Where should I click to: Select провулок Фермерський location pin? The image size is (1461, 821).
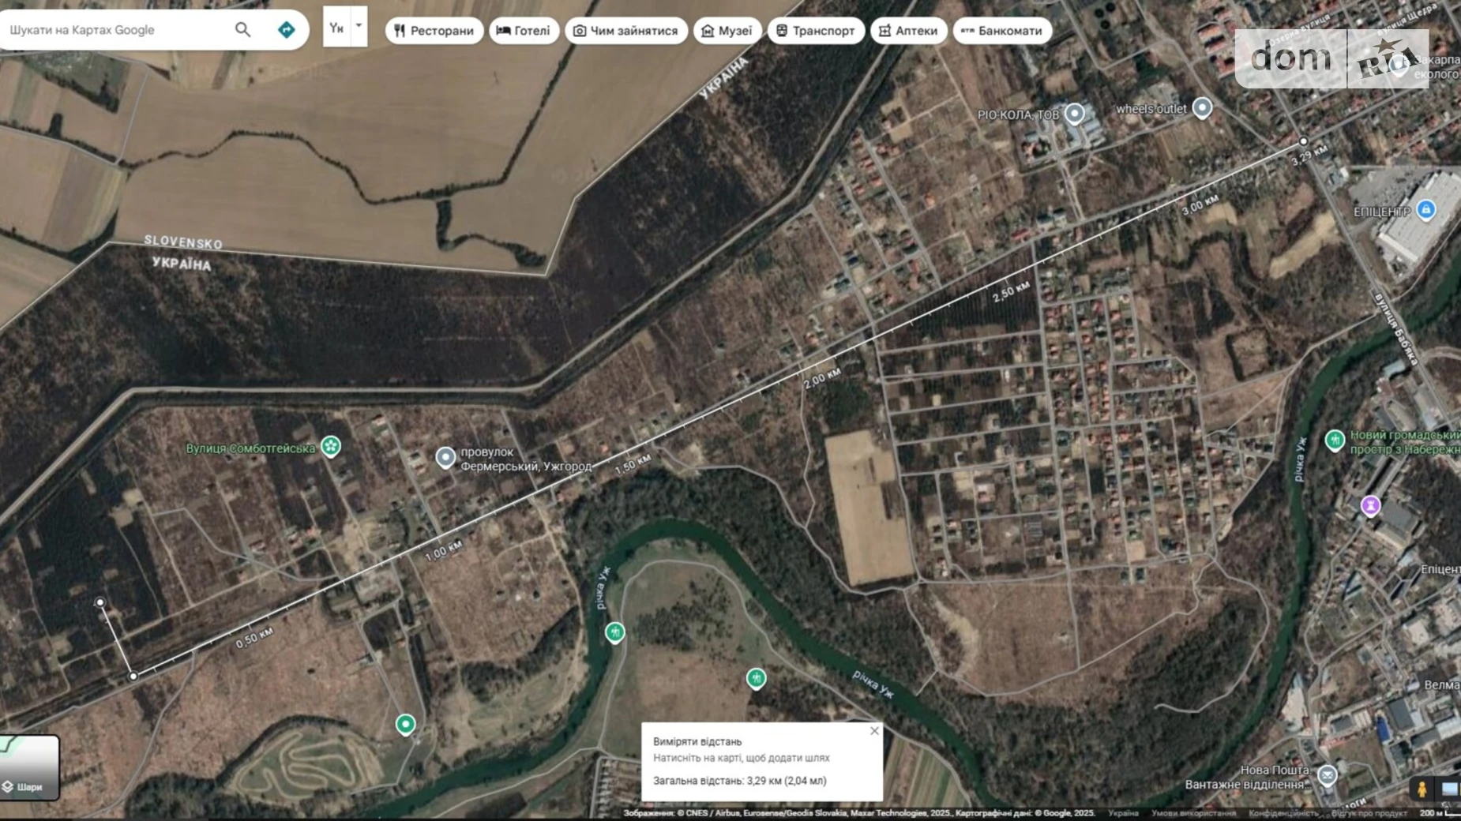coord(445,457)
